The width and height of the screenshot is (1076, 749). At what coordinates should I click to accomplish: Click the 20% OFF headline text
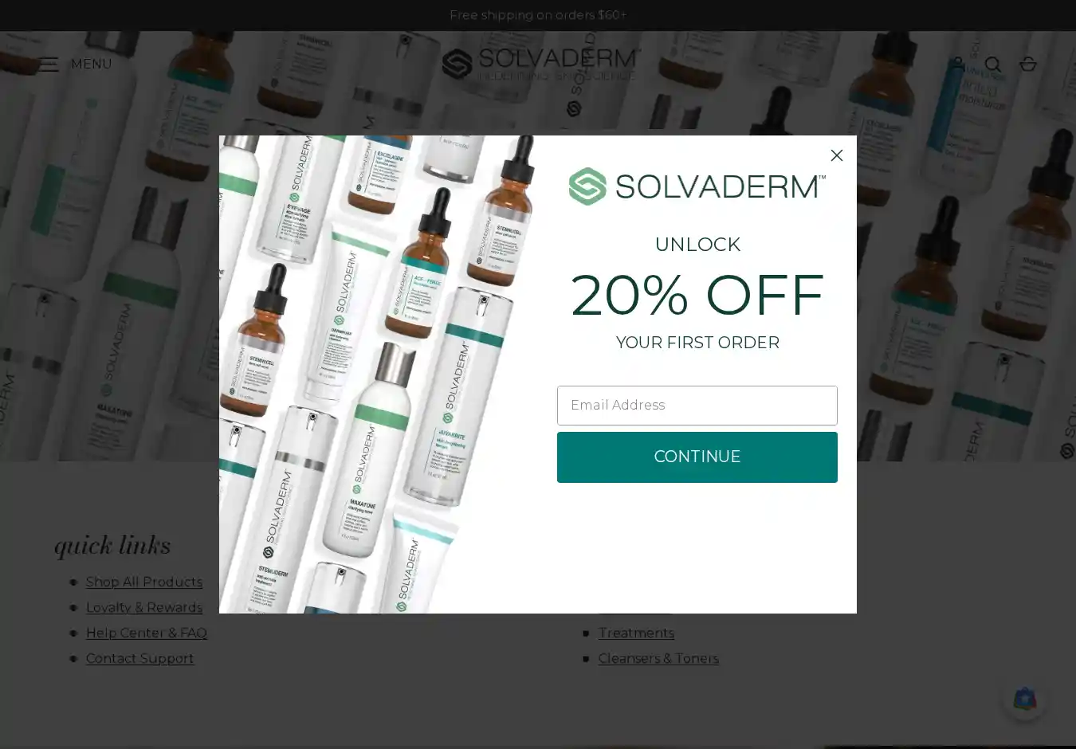click(x=697, y=294)
